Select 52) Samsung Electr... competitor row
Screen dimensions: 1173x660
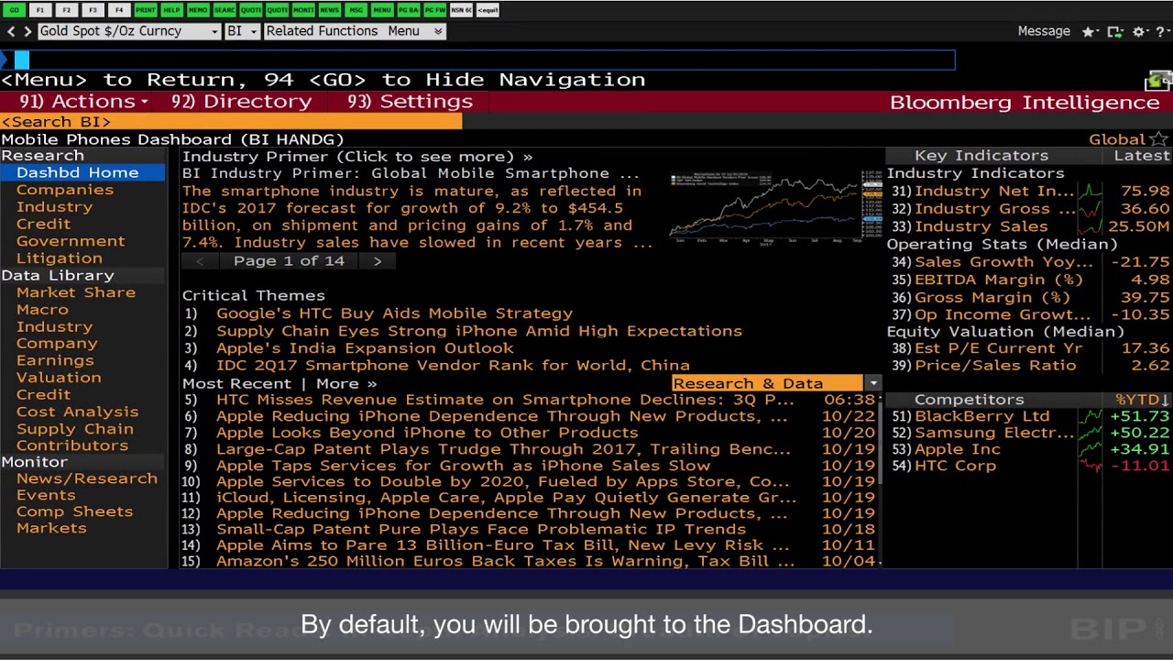pyautogui.click(x=1030, y=433)
